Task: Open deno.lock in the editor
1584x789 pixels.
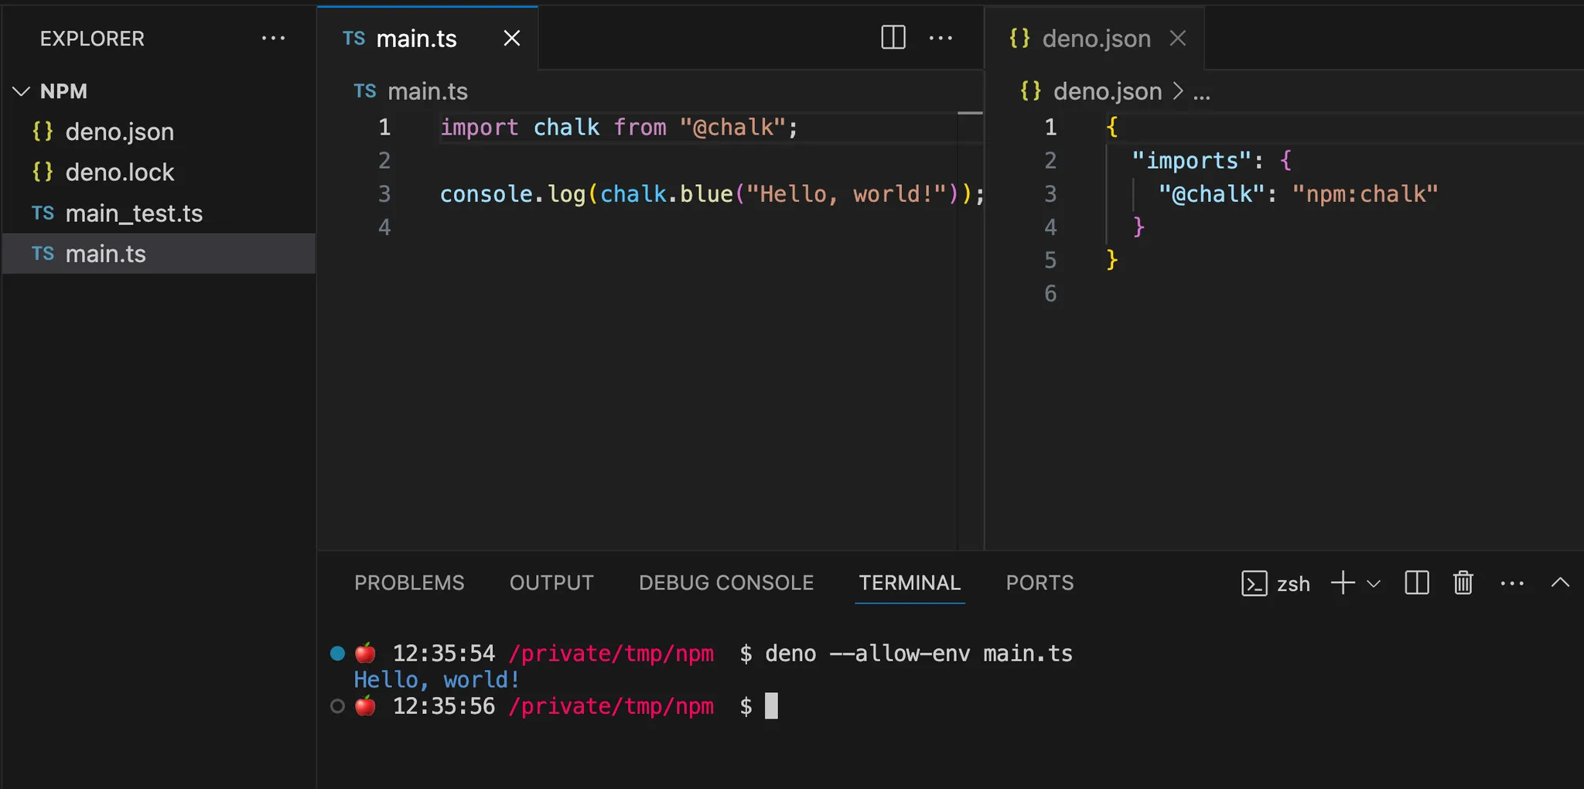Action: tap(120, 172)
